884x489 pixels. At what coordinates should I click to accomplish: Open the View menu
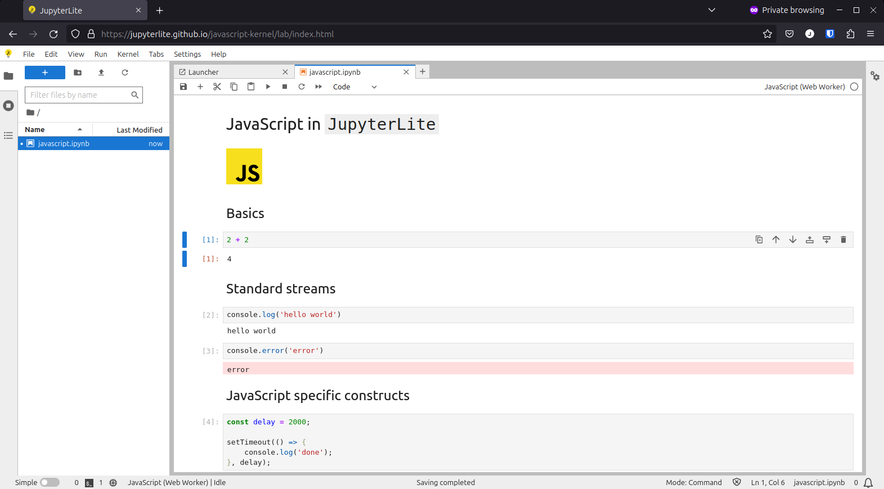click(x=76, y=54)
